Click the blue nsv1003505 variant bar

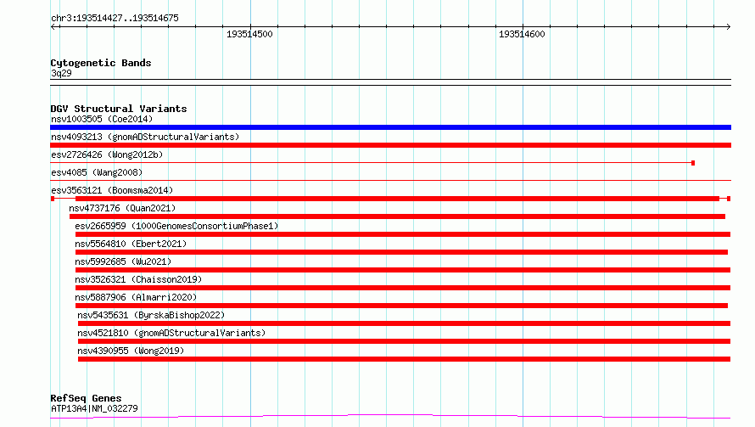point(390,127)
